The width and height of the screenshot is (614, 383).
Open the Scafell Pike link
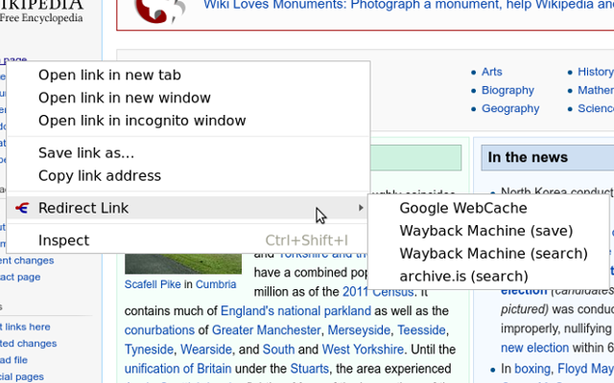point(153,284)
